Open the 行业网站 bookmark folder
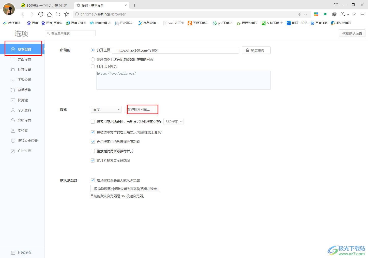The width and height of the screenshot is (368, 258). [124, 23]
